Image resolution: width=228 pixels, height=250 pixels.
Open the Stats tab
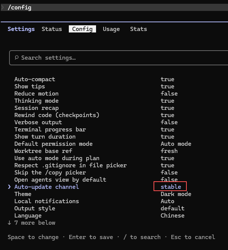point(138,29)
